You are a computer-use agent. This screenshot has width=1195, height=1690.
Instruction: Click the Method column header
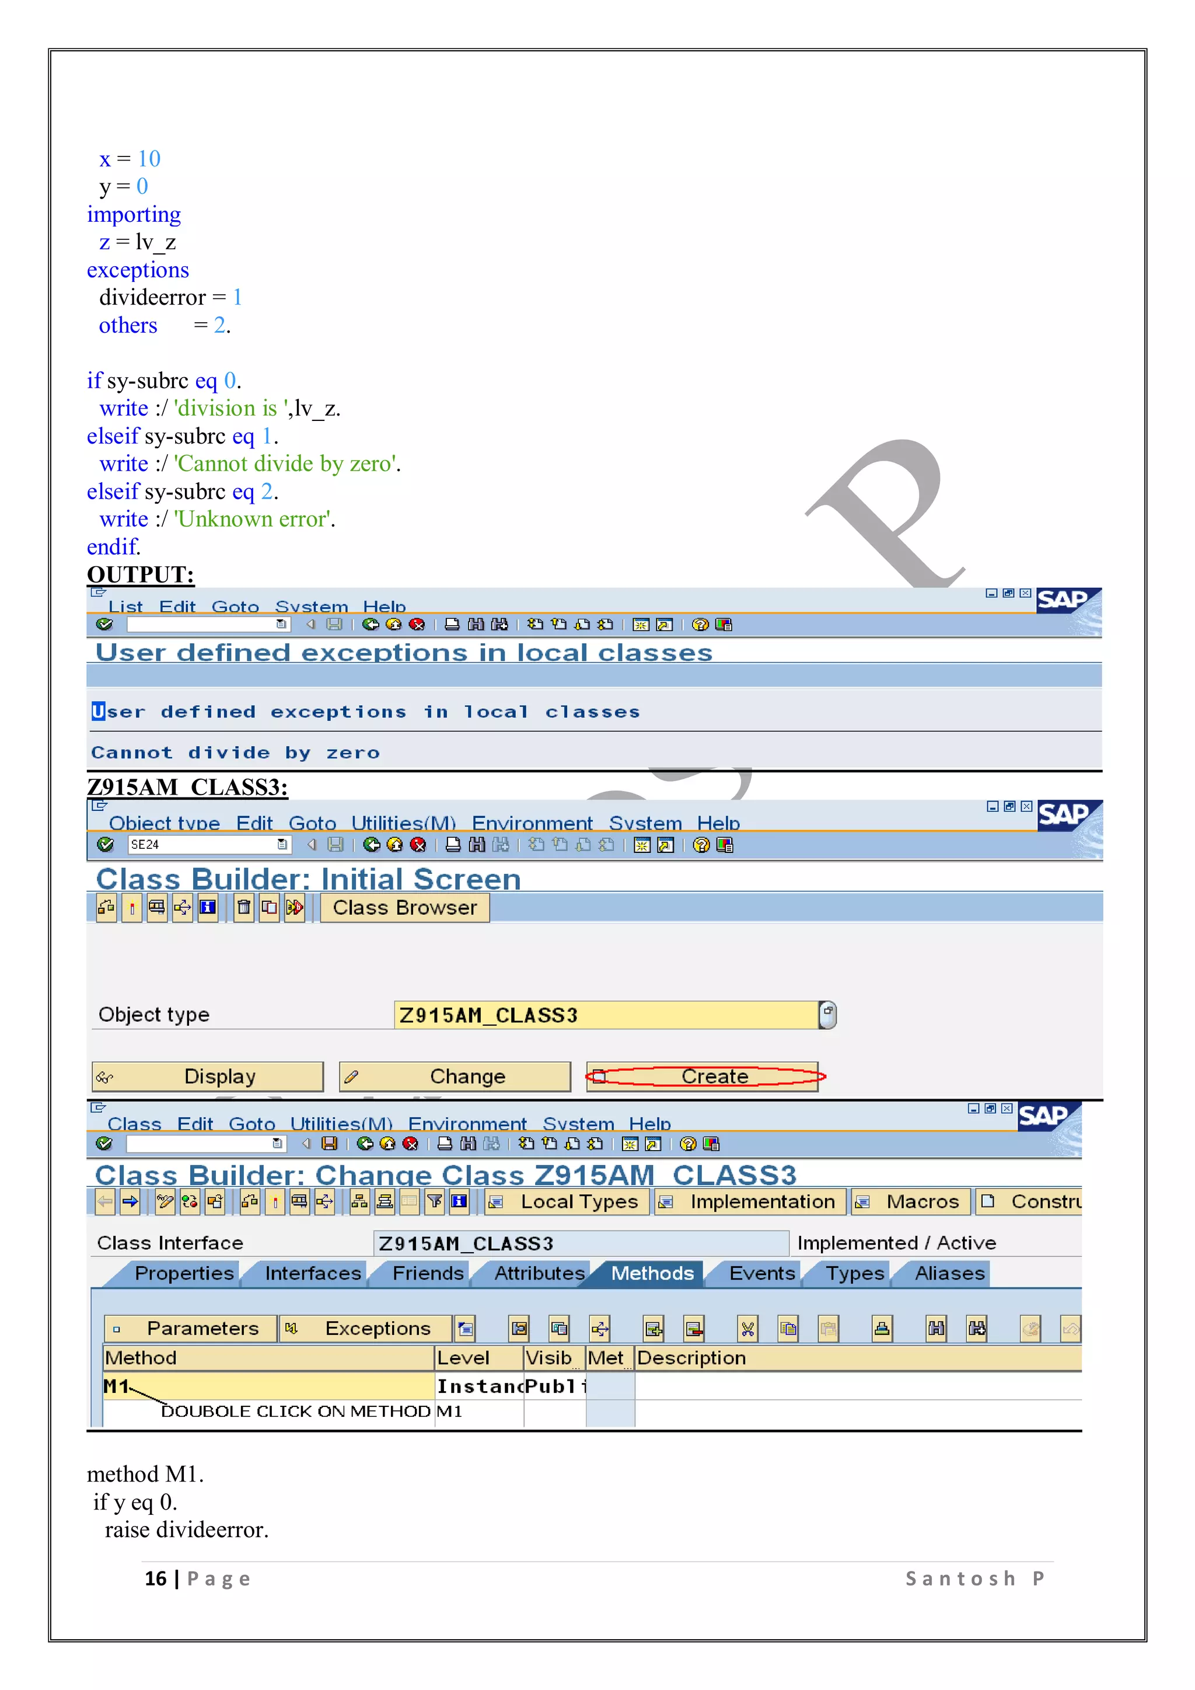(x=268, y=1358)
